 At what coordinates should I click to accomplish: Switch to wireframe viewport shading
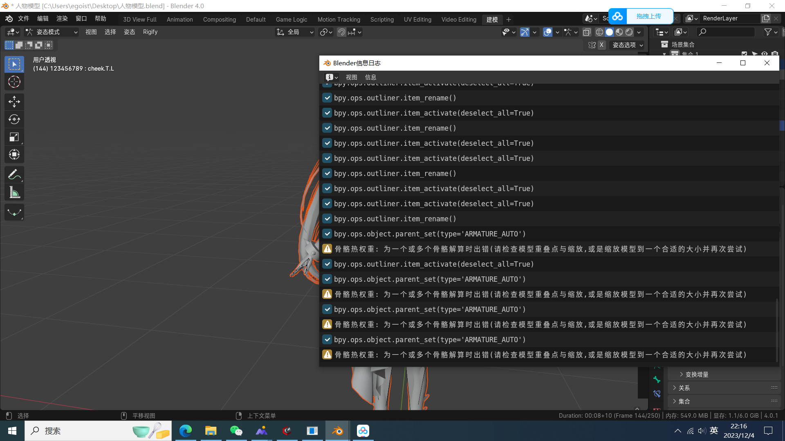point(599,32)
